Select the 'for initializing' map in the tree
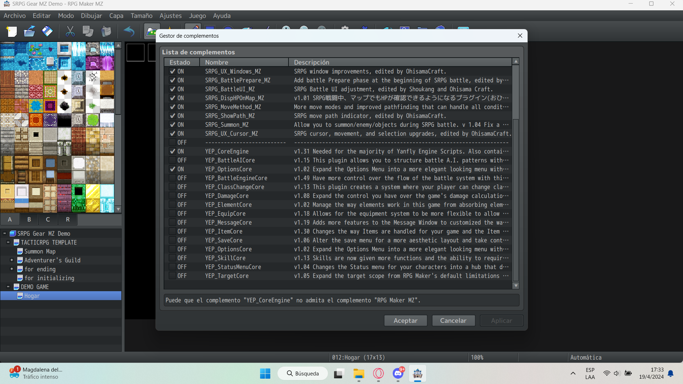 pos(49,278)
